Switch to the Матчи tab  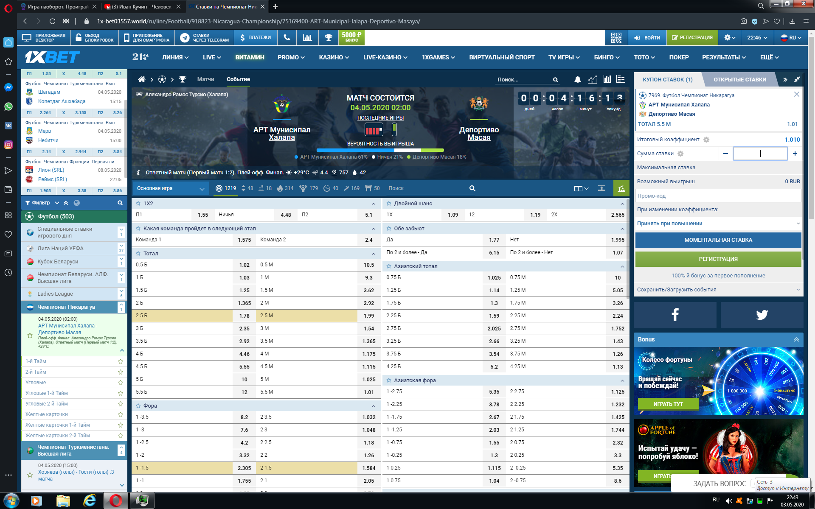click(x=205, y=79)
